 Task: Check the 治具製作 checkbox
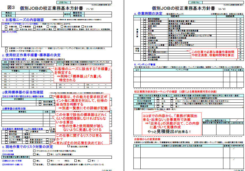coord(6,142)
